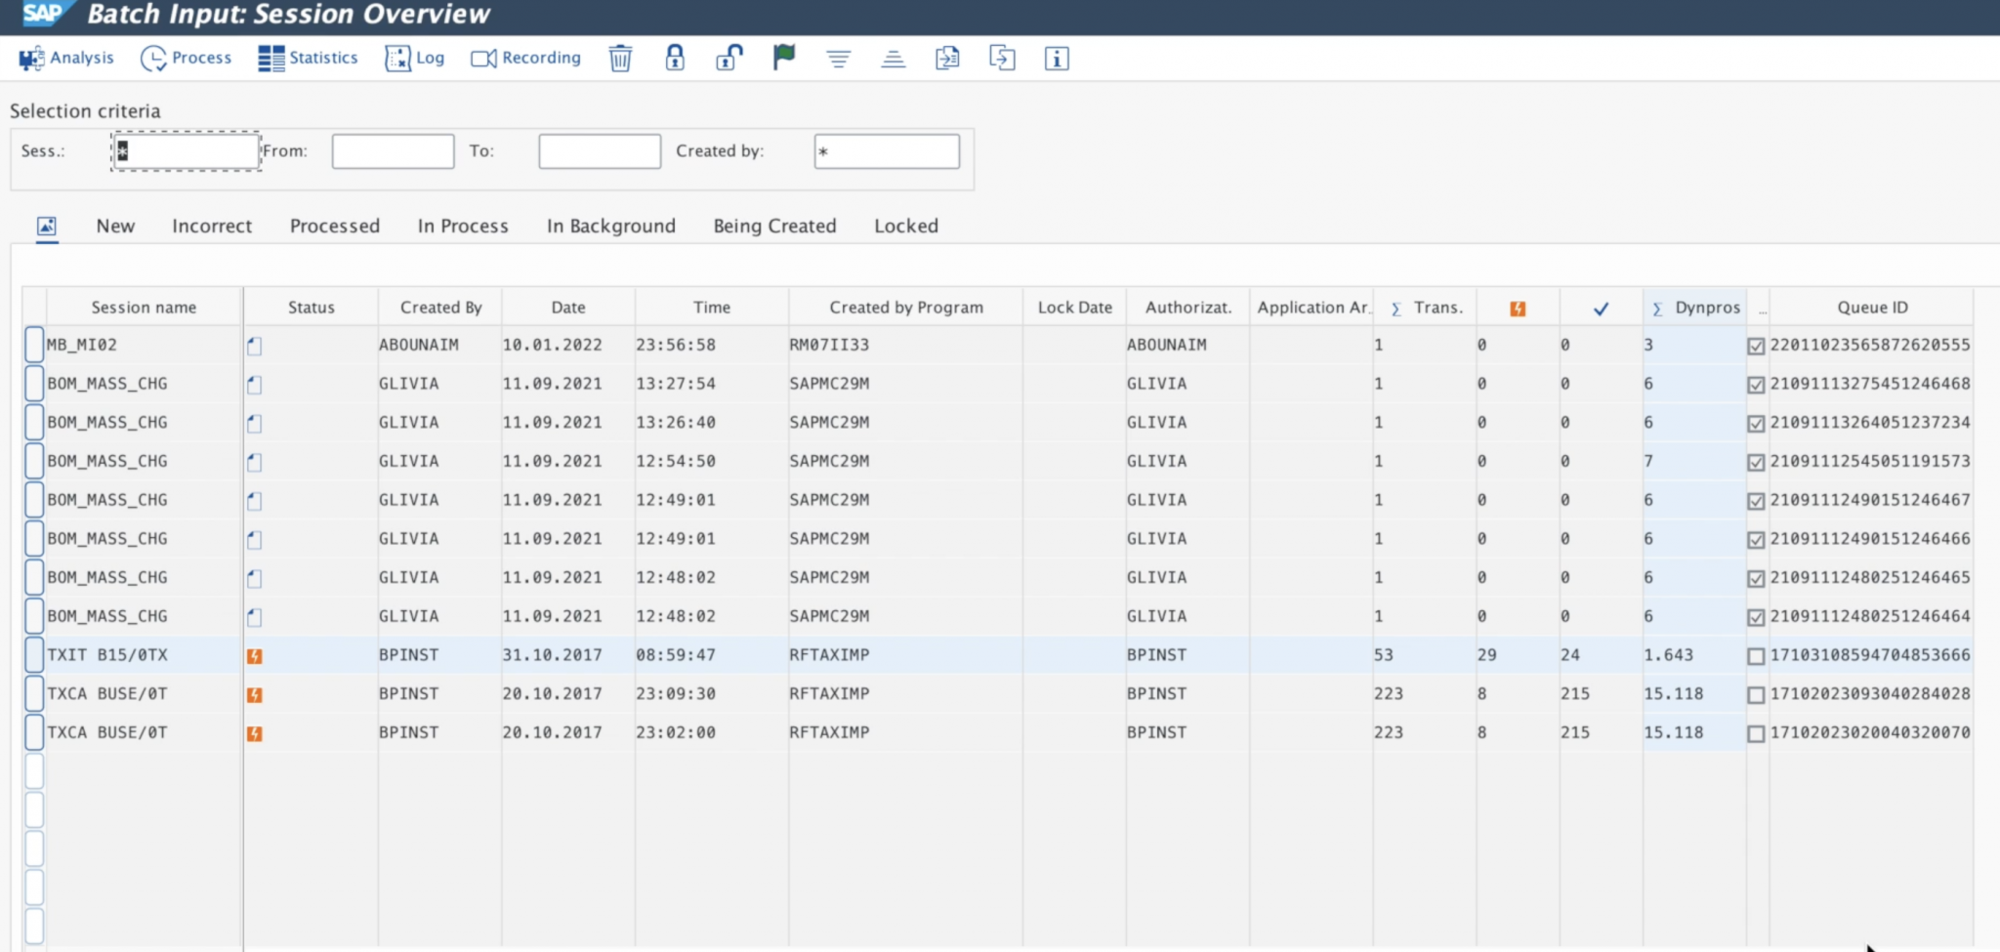2000x952 pixels.
Task: Toggle checkbox beside Queue ID 17103108594704853666
Action: pyautogui.click(x=1756, y=656)
